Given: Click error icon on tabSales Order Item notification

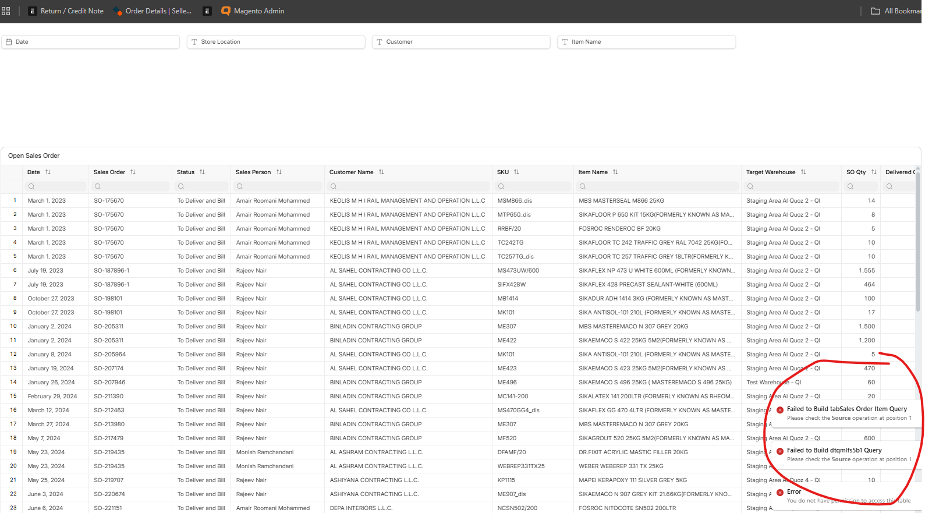Looking at the screenshot, I should click(780, 410).
